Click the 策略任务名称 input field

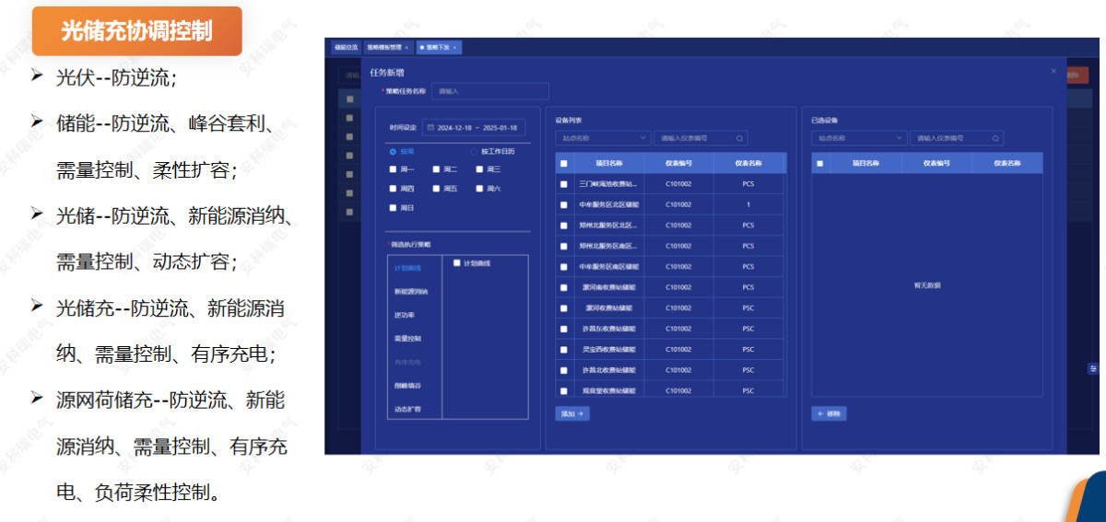(x=490, y=91)
